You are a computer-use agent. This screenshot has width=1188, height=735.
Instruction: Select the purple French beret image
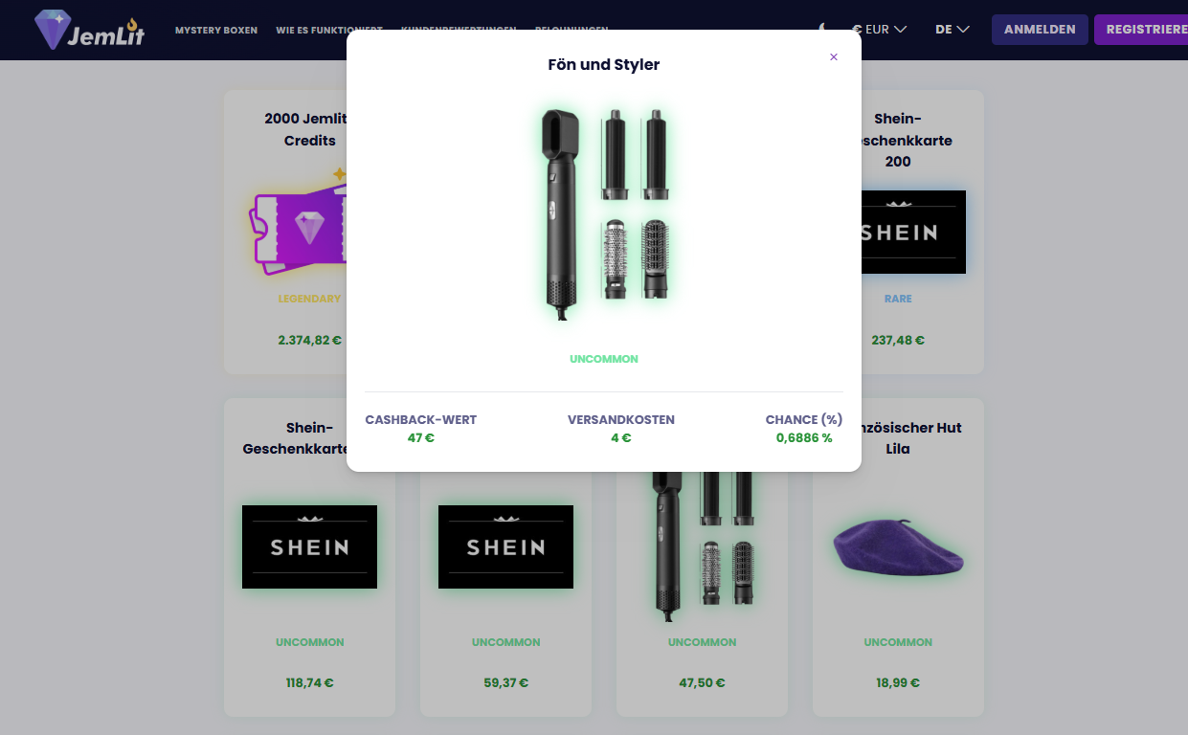(898, 546)
